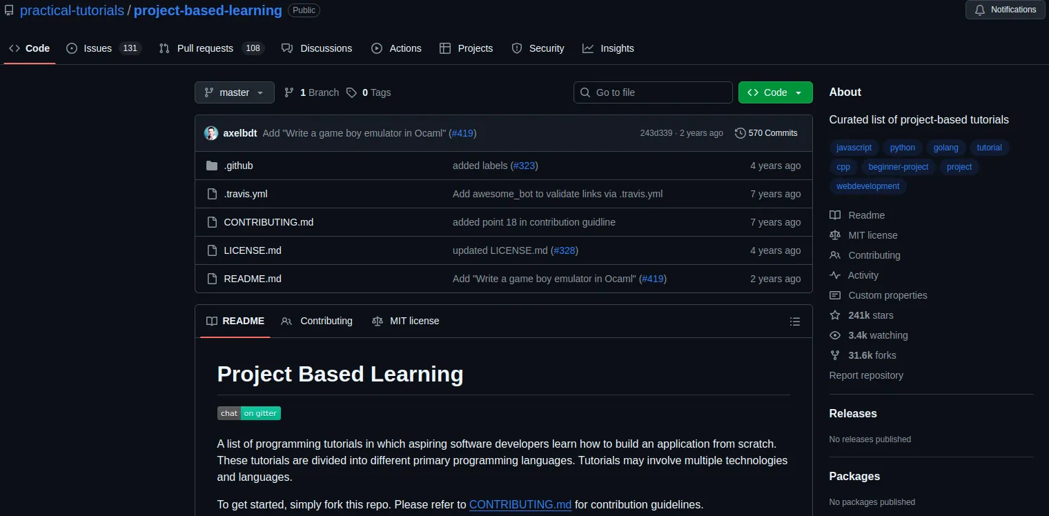Click the file icon beside README.md
The height and width of the screenshot is (516, 1049).
[x=212, y=279]
